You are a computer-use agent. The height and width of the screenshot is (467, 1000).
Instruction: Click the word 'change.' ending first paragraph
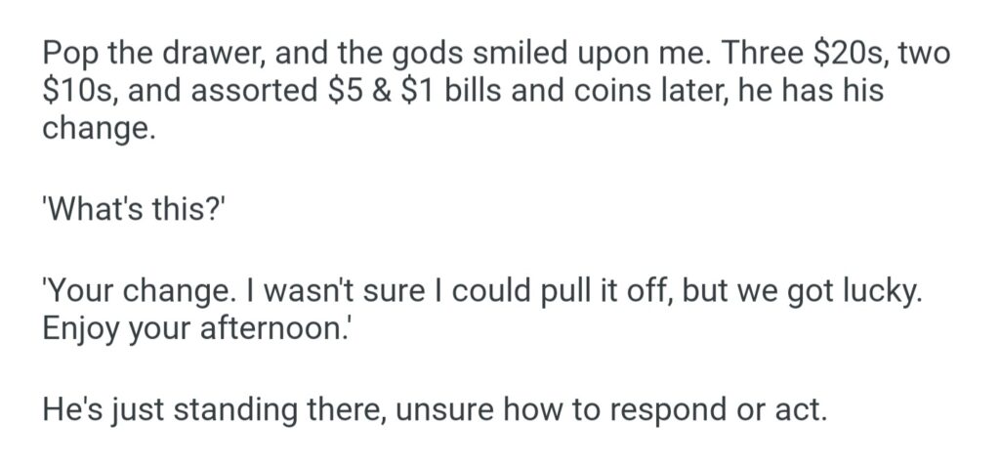click(98, 130)
